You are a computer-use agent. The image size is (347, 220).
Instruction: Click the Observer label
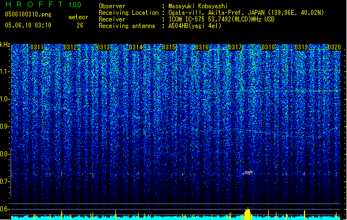point(112,6)
